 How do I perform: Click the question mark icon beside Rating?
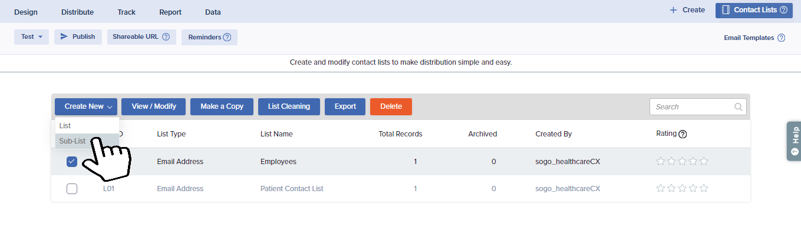(683, 134)
